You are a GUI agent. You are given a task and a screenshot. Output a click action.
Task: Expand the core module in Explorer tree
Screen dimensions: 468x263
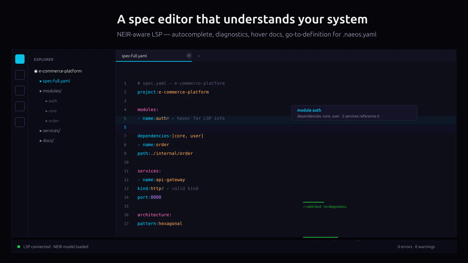tap(51, 111)
